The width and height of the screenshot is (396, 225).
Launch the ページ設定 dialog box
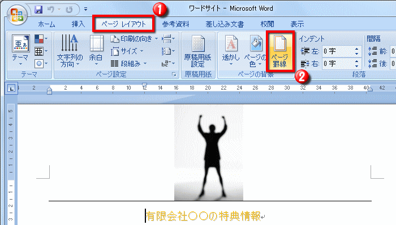174,74
